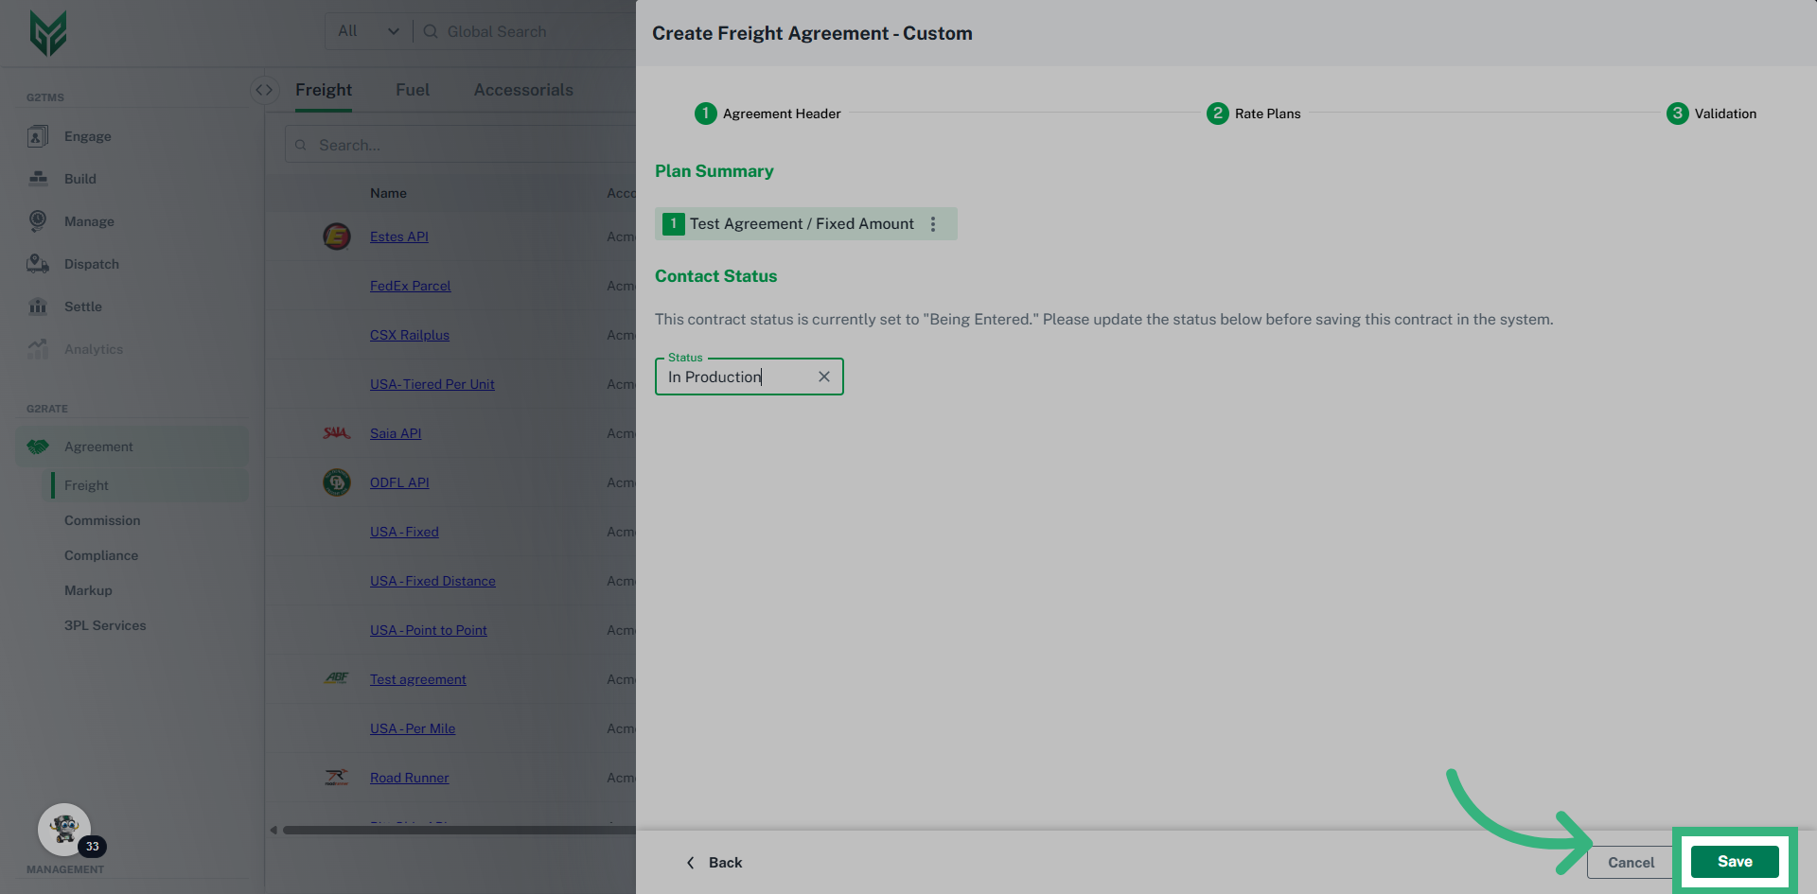The width and height of the screenshot is (1817, 894).
Task: Click the Cancel button
Action: 1631,862
